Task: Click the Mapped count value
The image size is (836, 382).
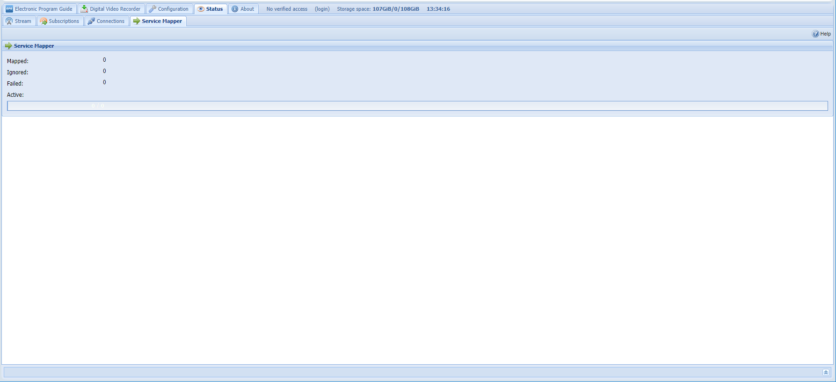Action: click(104, 60)
